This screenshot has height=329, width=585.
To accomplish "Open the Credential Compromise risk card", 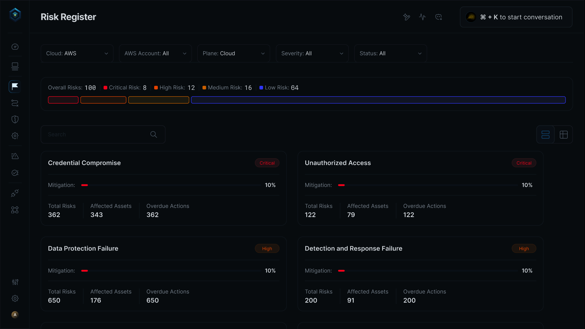I will pyautogui.click(x=164, y=188).
